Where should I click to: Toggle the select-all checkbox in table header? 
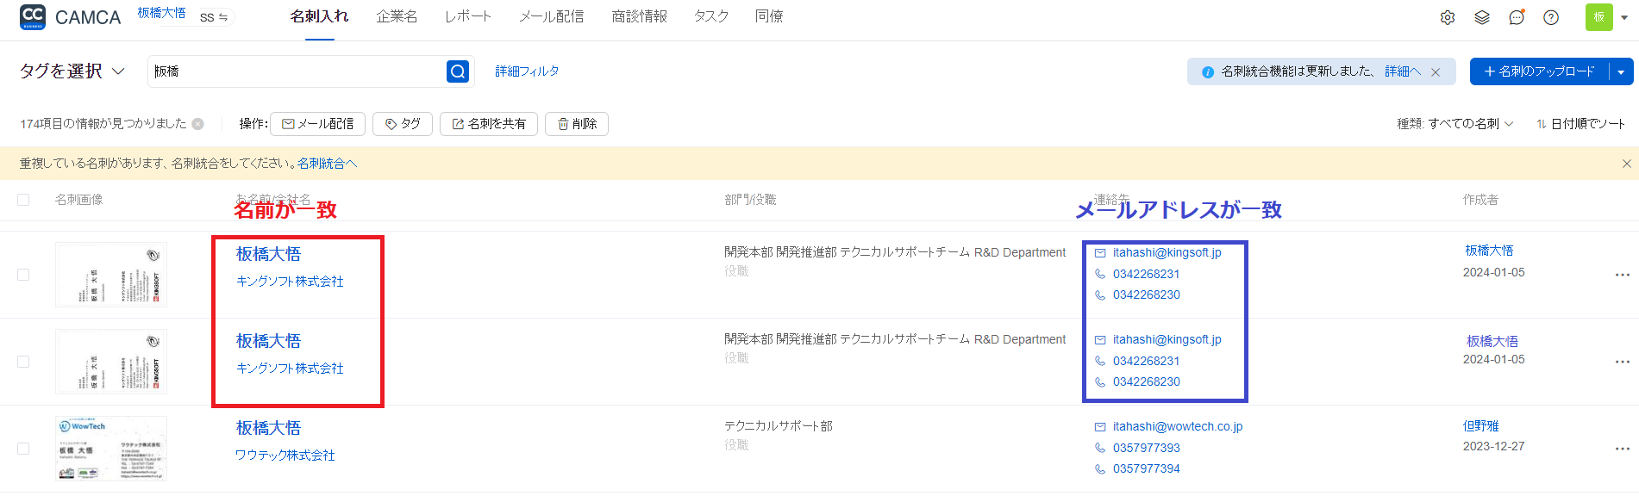(23, 200)
